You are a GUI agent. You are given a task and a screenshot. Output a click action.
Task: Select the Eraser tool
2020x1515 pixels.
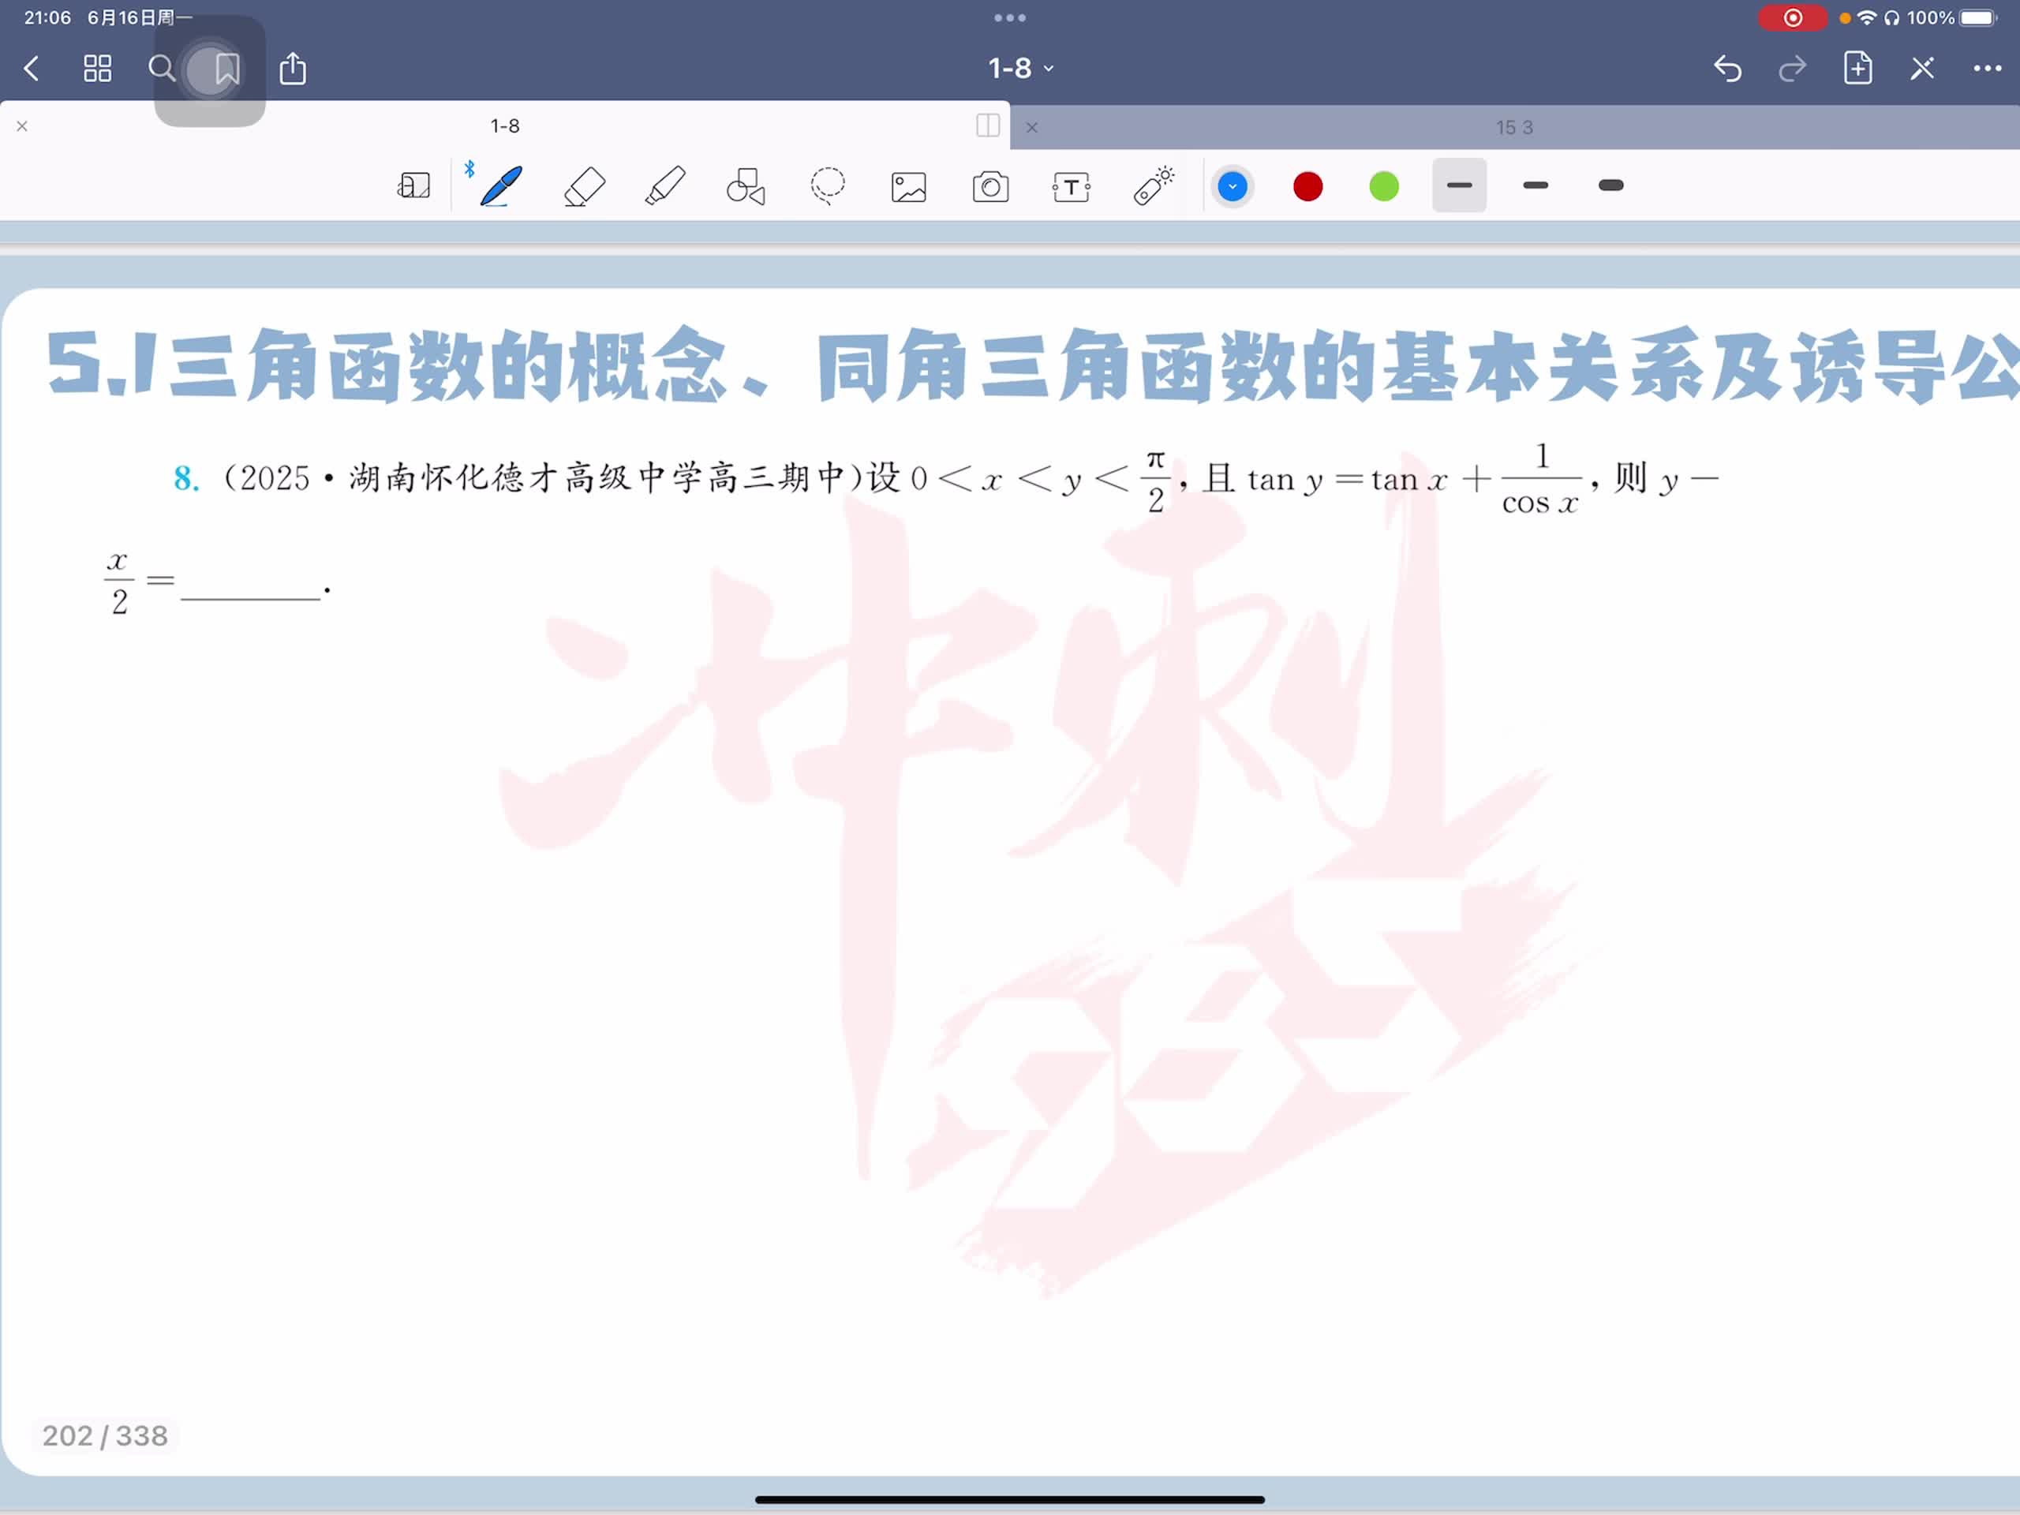585,186
